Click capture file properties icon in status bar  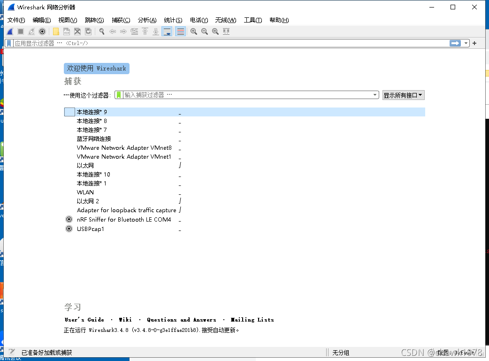tap(12, 352)
